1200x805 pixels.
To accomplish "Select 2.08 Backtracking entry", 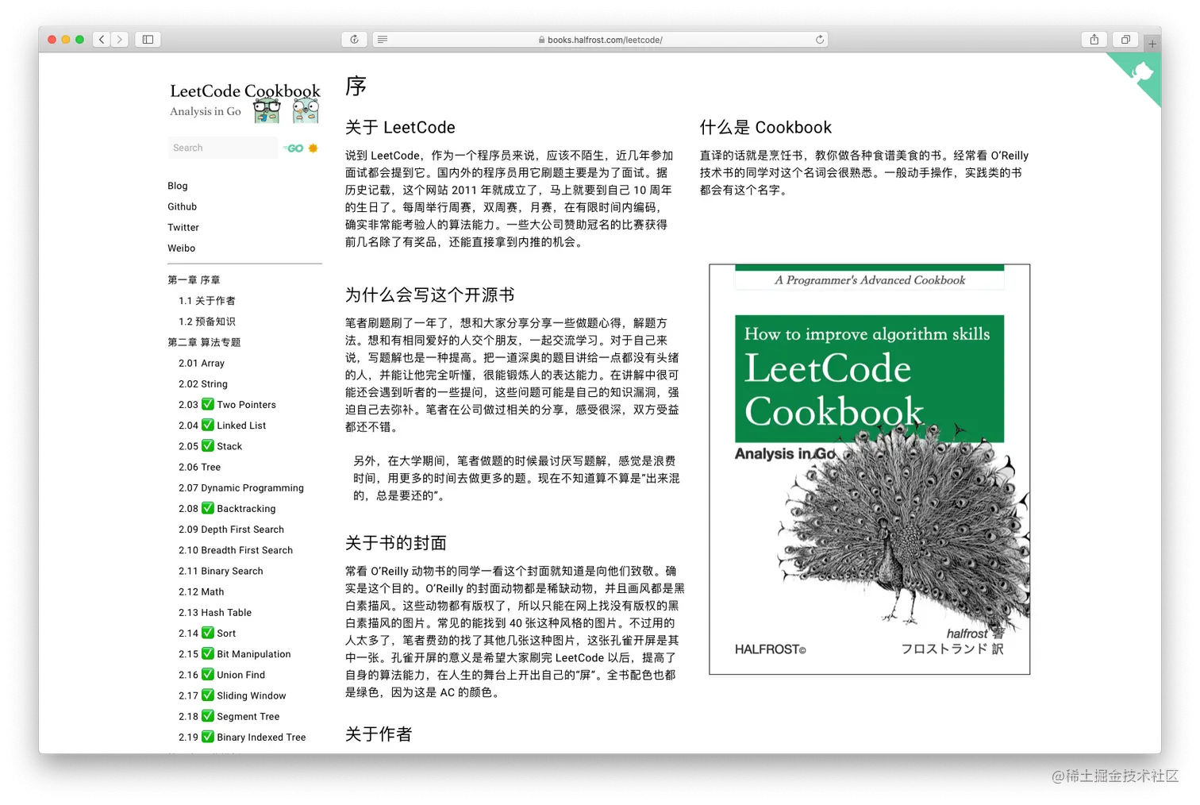I will tap(228, 508).
